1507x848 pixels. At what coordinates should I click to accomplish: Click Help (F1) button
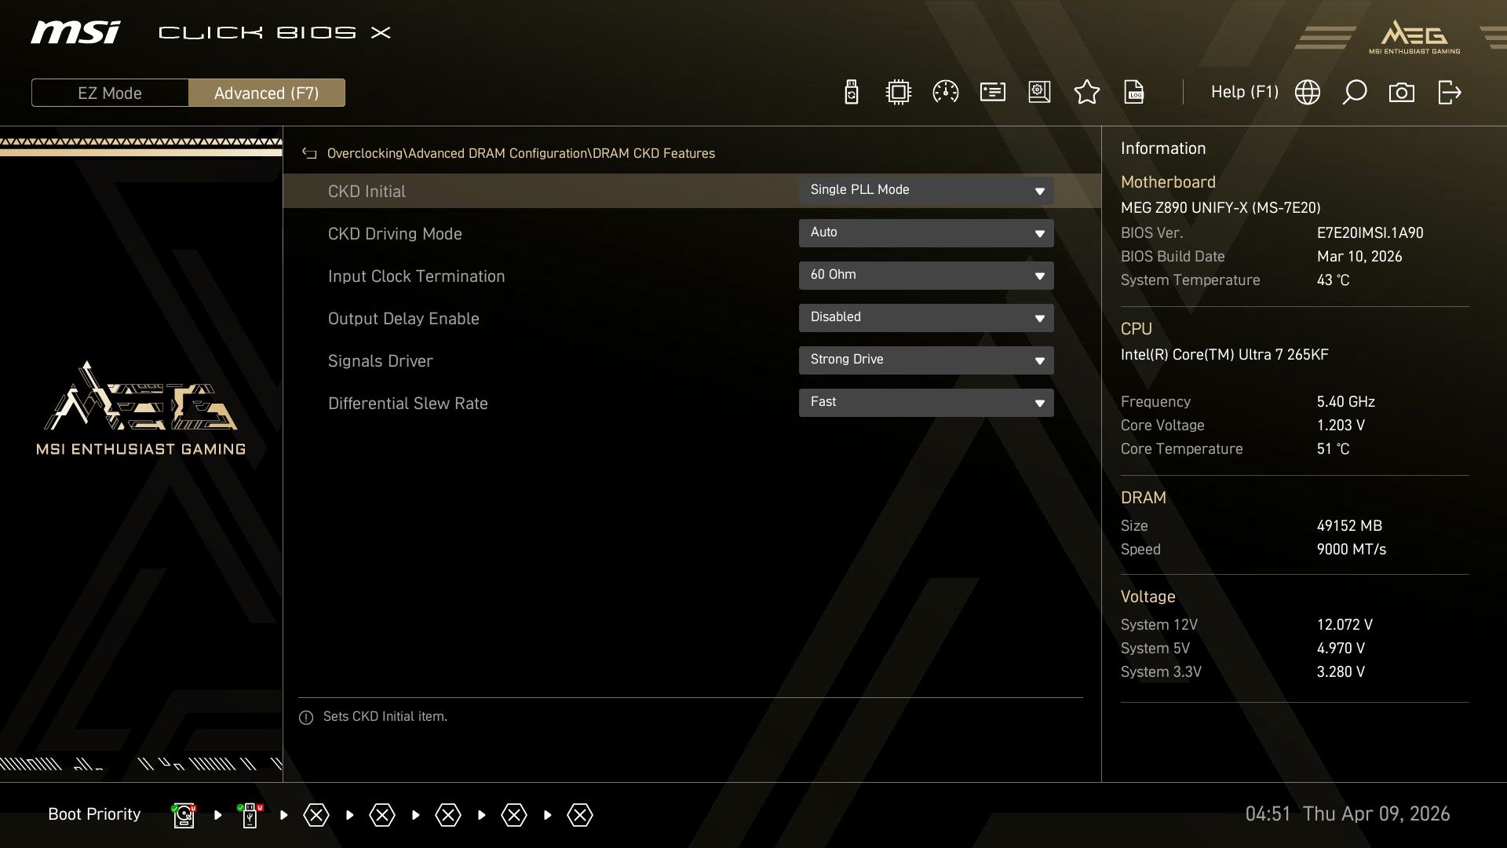[x=1244, y=93]
